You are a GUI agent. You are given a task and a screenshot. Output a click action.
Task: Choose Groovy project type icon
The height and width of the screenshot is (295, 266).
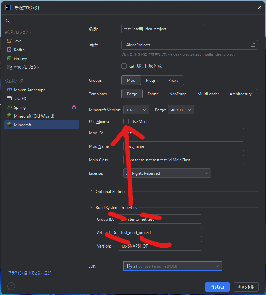tap(9, 58)
